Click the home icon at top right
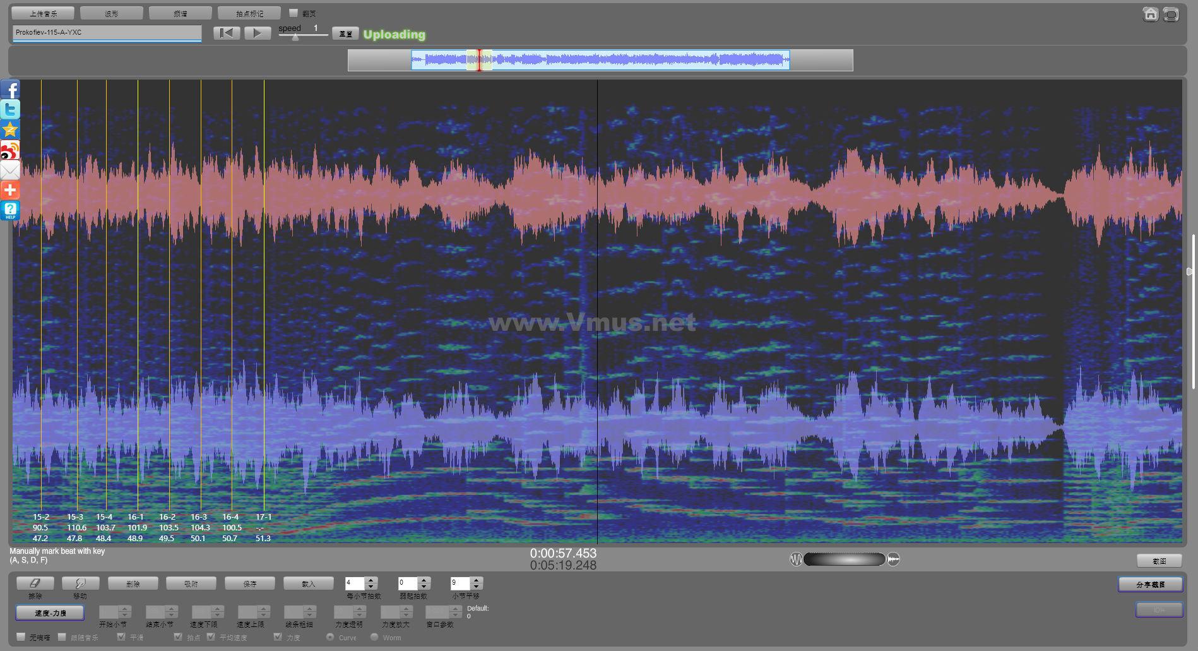Screen dimensions: 1198x651 coord(1151,14)
